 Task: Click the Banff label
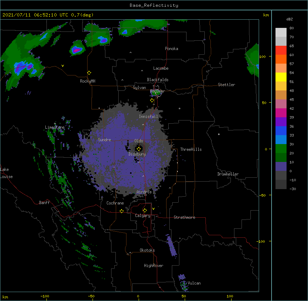tap(44, 203)
